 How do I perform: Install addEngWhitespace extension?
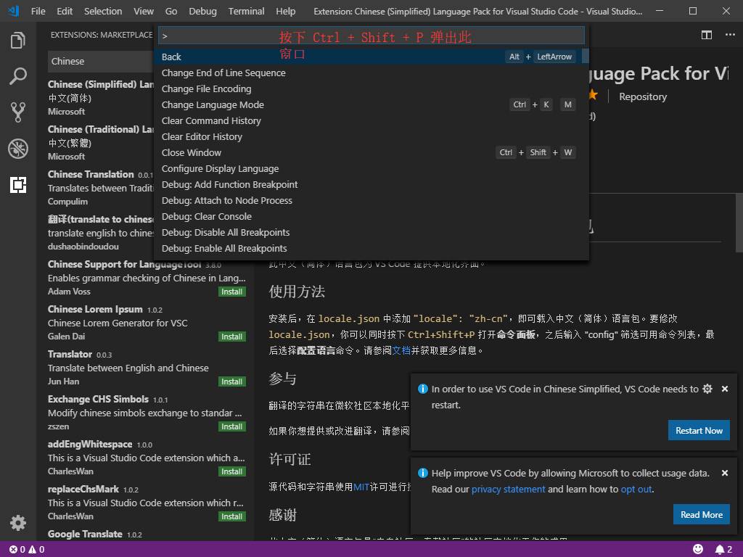coord(231,471)
